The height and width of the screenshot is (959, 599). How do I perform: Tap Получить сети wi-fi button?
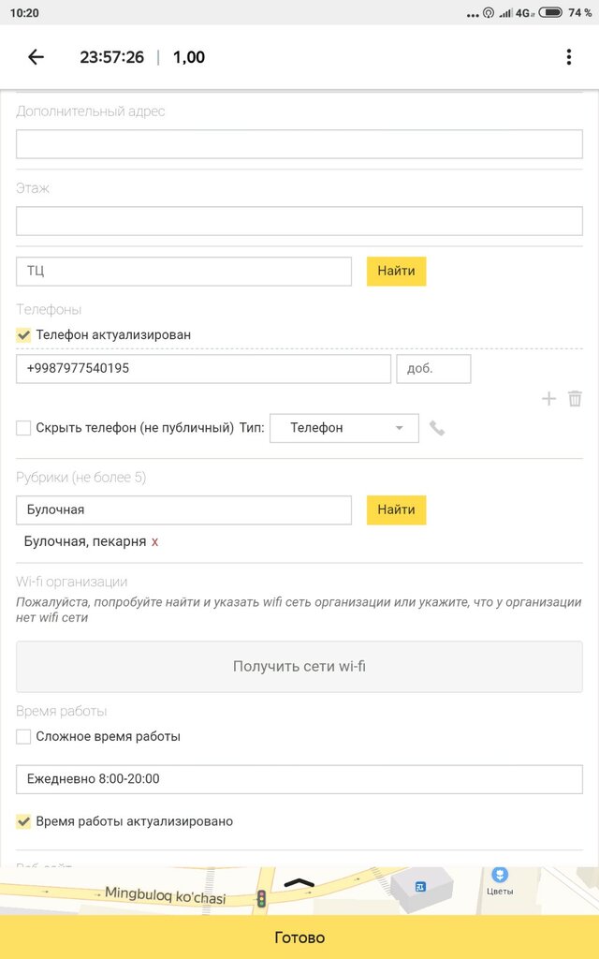click(299, 667)
